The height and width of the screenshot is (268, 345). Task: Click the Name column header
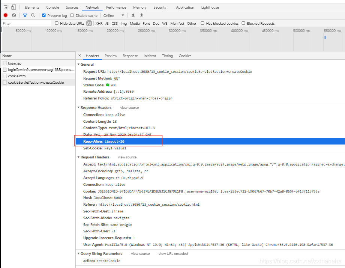point(38,56)
